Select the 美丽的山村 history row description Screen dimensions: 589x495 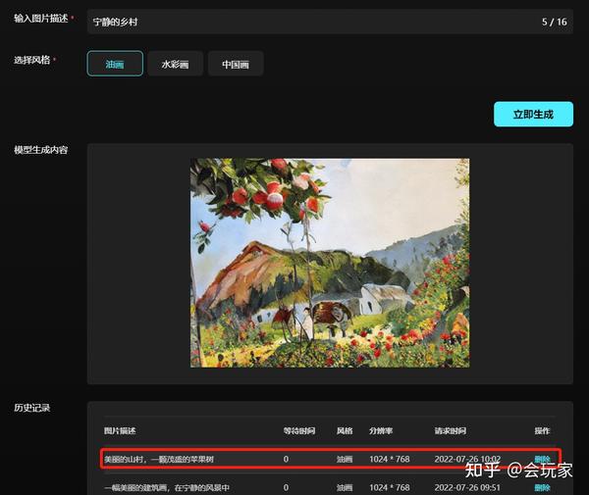pyautogui.click(x=159, y=459)
